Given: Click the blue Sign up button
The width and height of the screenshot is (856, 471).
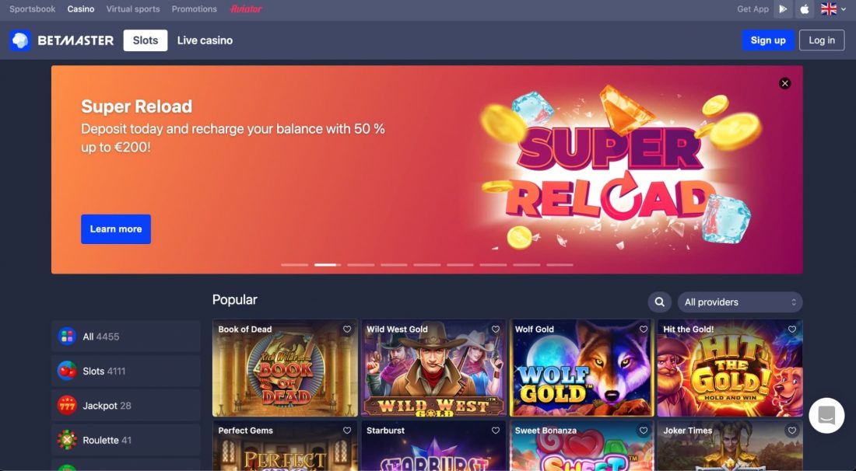Looking at the screenshot, I should 767,40.
